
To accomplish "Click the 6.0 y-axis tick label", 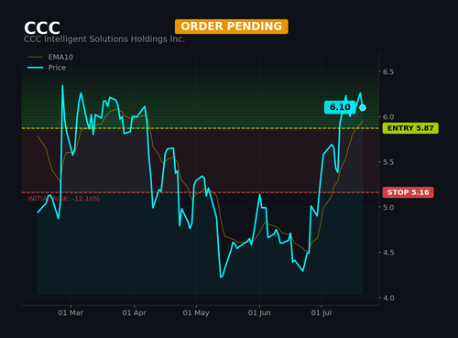I will click(388, 117).
